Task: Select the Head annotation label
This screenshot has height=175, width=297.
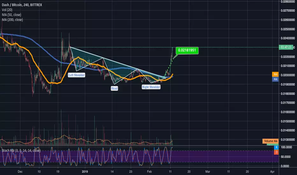Action: coord(114,88)
